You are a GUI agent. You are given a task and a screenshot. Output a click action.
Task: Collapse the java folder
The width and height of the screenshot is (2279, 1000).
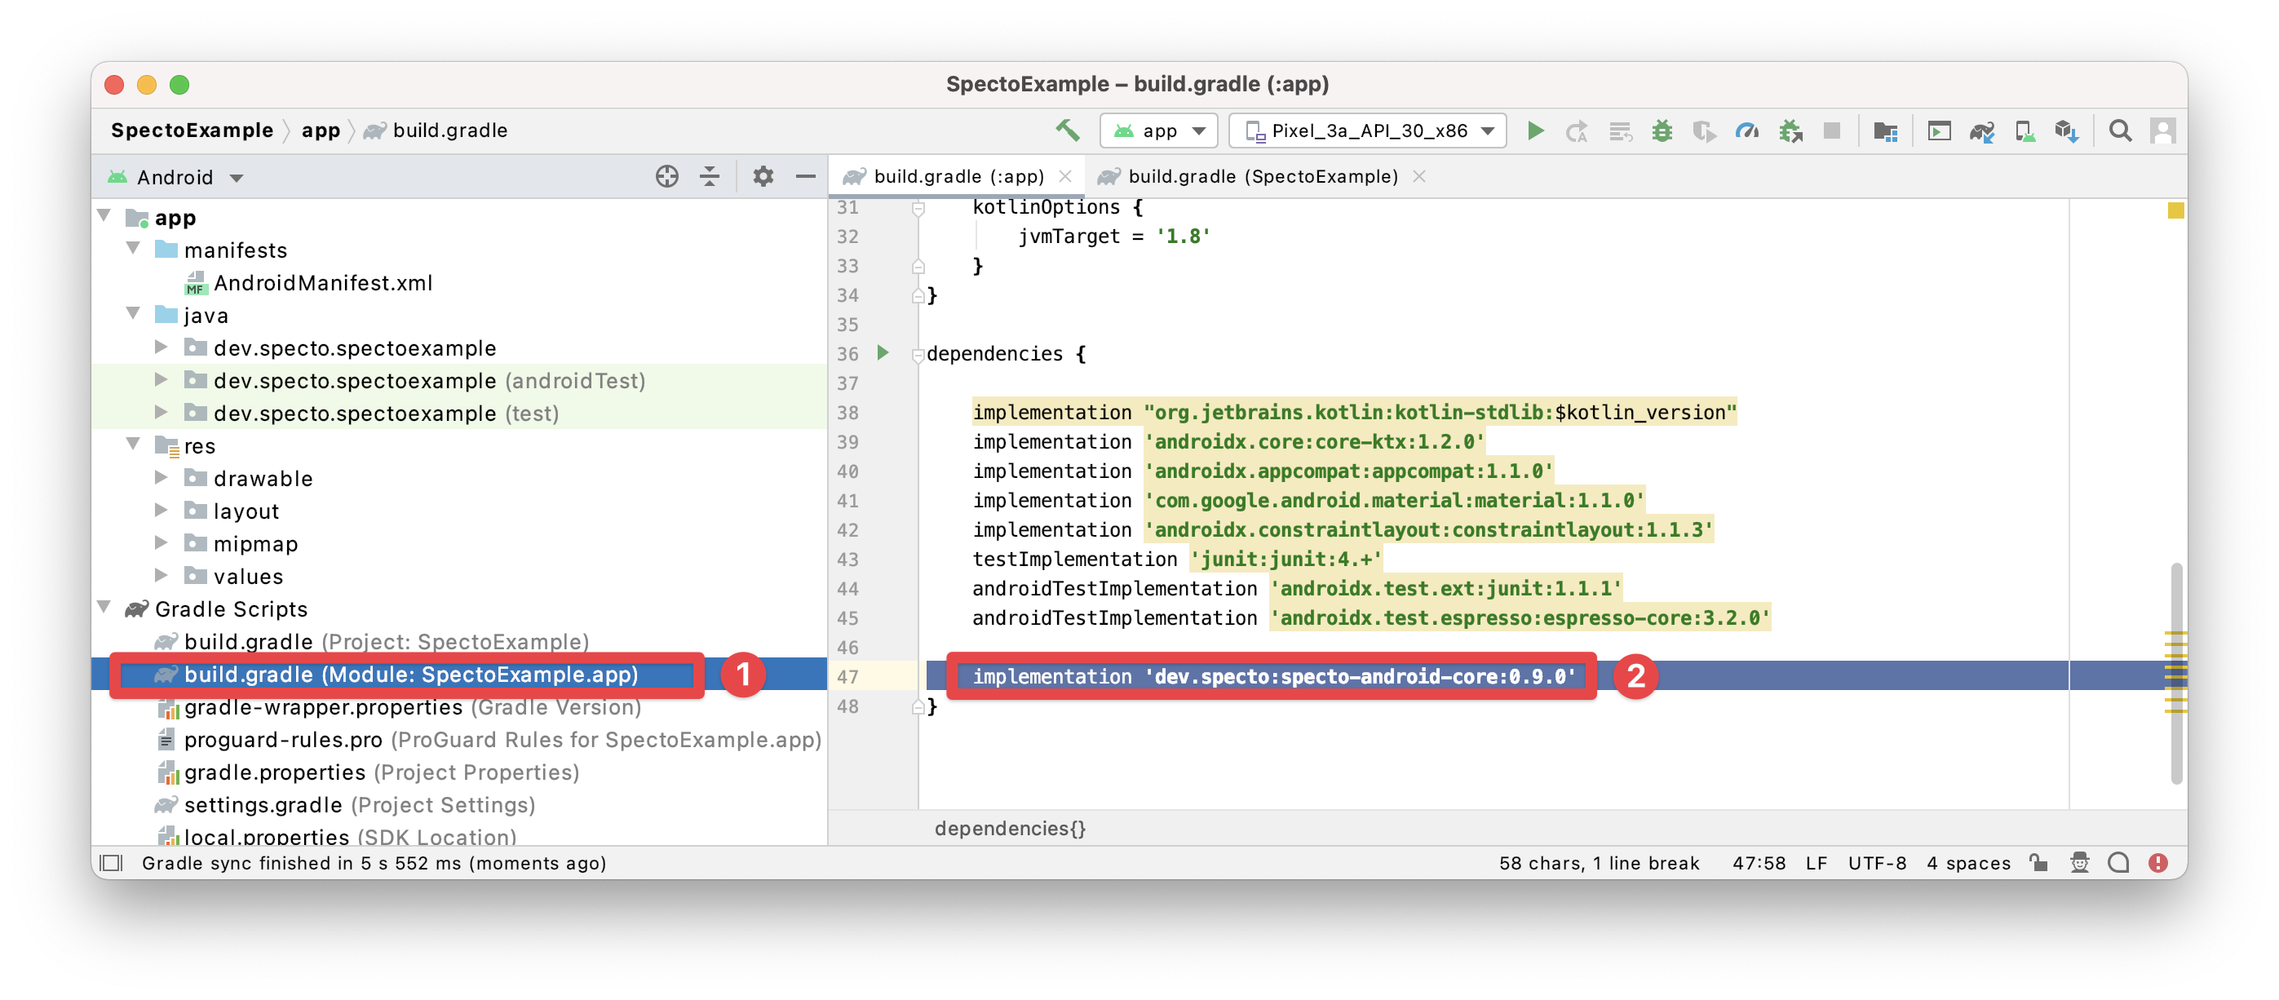click(134, 314)
